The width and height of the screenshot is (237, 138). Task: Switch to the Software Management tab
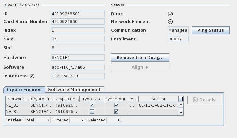pyautogui.click(x=74, y=90)
